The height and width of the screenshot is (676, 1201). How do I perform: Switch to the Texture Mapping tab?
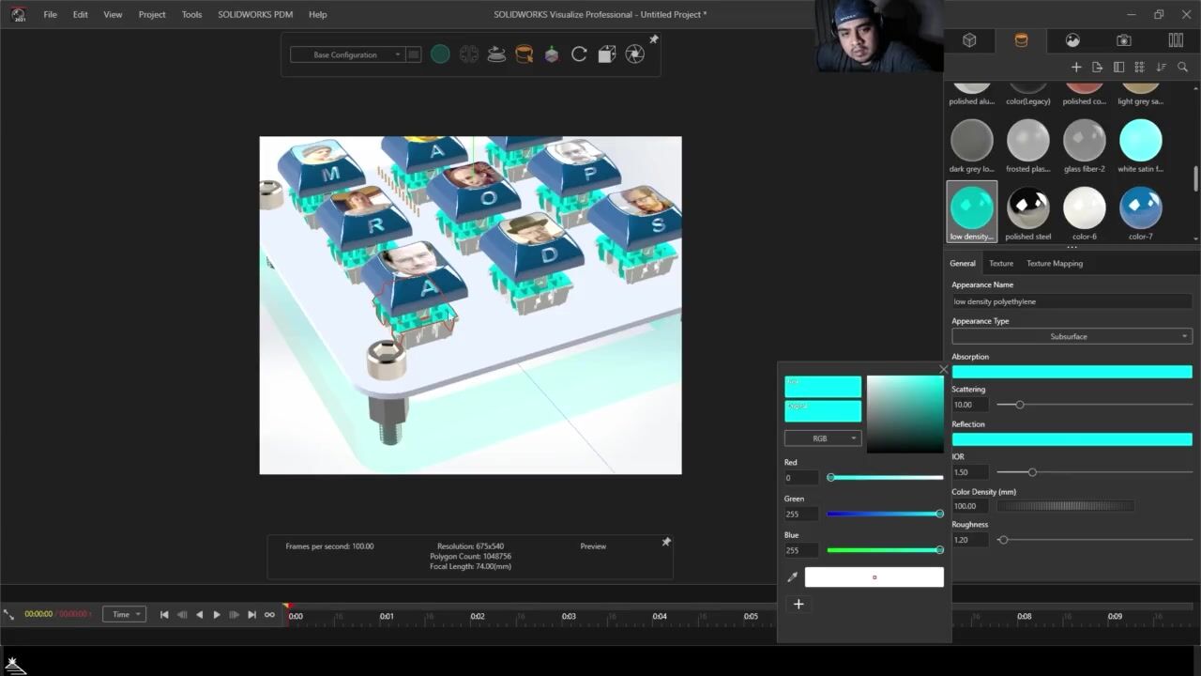[1054, 264]
